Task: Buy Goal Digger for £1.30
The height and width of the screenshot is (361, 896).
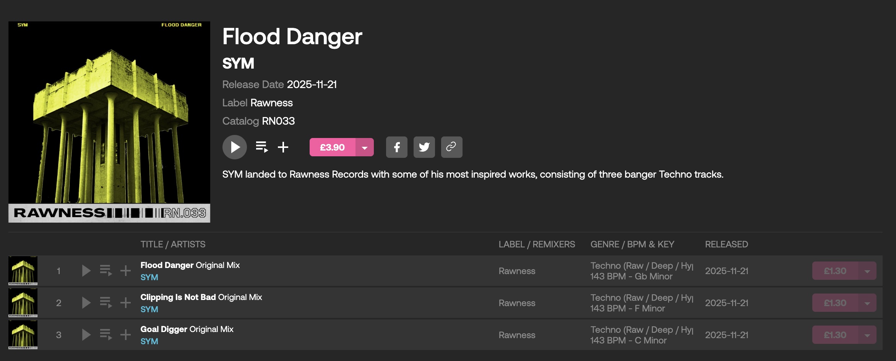Action: pos(835,335)
